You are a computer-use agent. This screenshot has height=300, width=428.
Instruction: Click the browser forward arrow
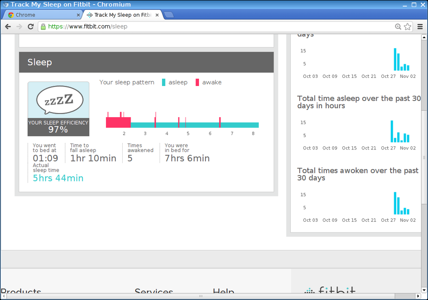[19, 27]
